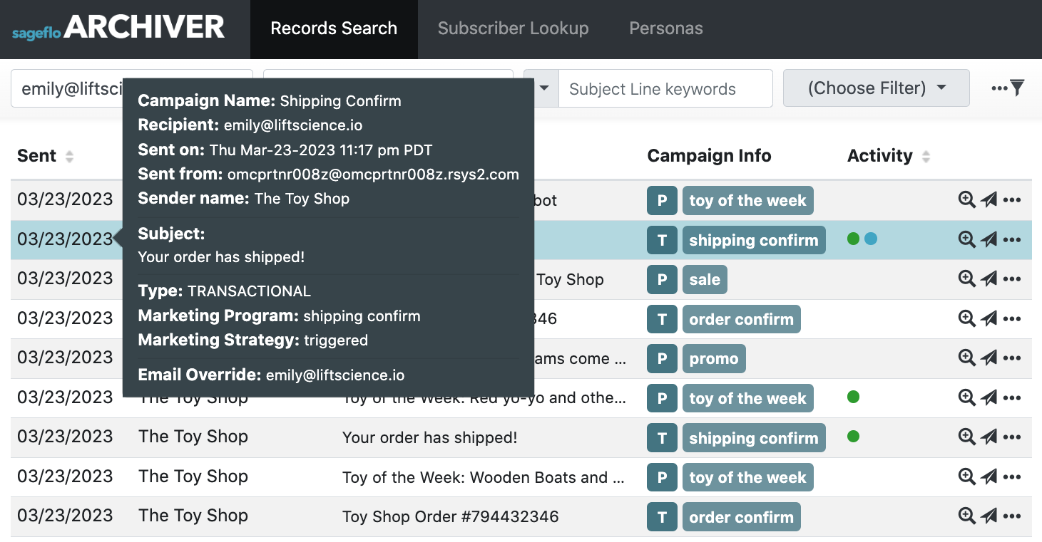
Task: Open the (Choose Filter) dropdown
Action: point(876,88)
